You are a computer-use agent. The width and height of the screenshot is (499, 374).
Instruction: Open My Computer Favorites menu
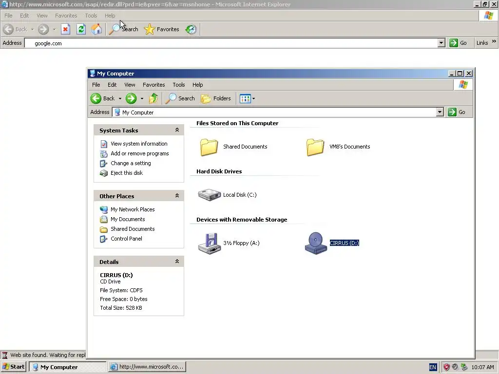point(154,85)
